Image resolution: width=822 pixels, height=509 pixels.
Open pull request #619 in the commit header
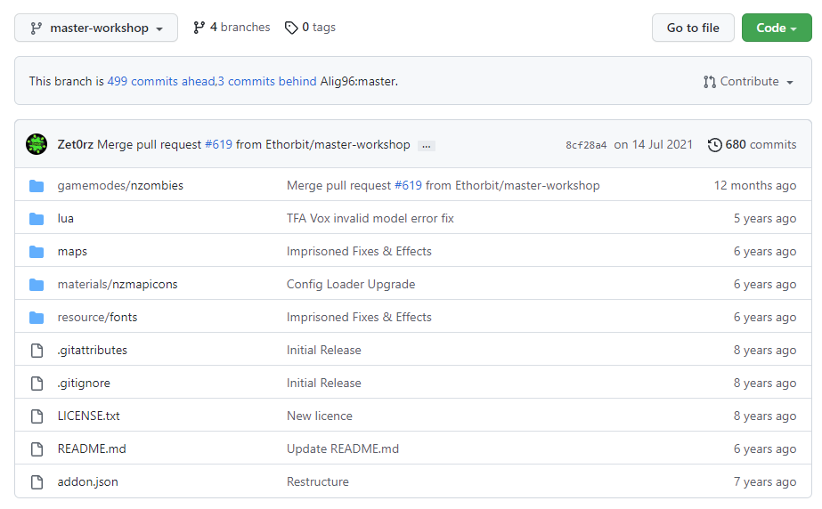(x=218, y=144)
